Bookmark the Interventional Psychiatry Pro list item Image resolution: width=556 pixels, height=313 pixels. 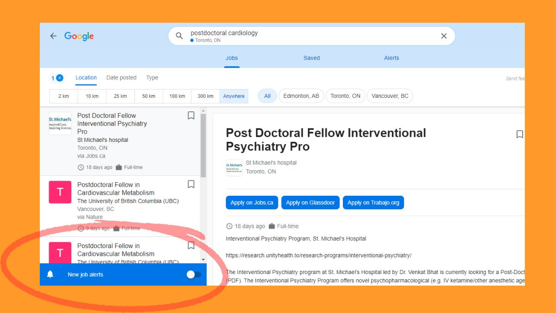click(x=191, y=115)
